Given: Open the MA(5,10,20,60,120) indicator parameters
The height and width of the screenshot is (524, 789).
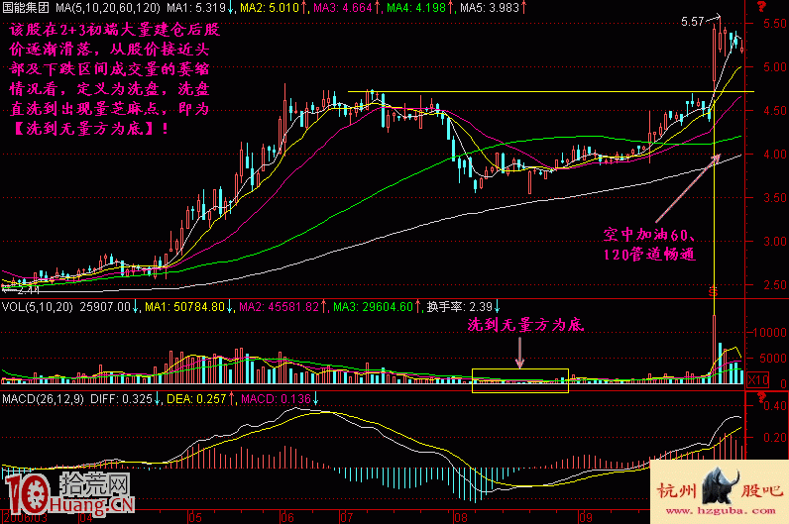Looking at the screenshot, I should [108, 8].
